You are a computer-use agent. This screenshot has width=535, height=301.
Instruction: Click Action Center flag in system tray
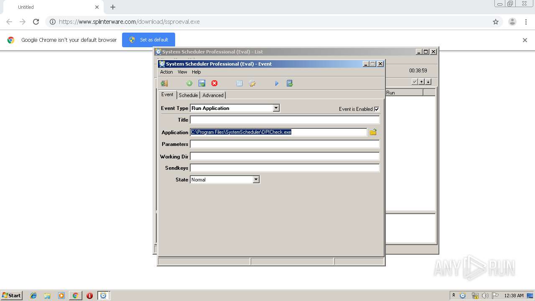coord(495,296)
